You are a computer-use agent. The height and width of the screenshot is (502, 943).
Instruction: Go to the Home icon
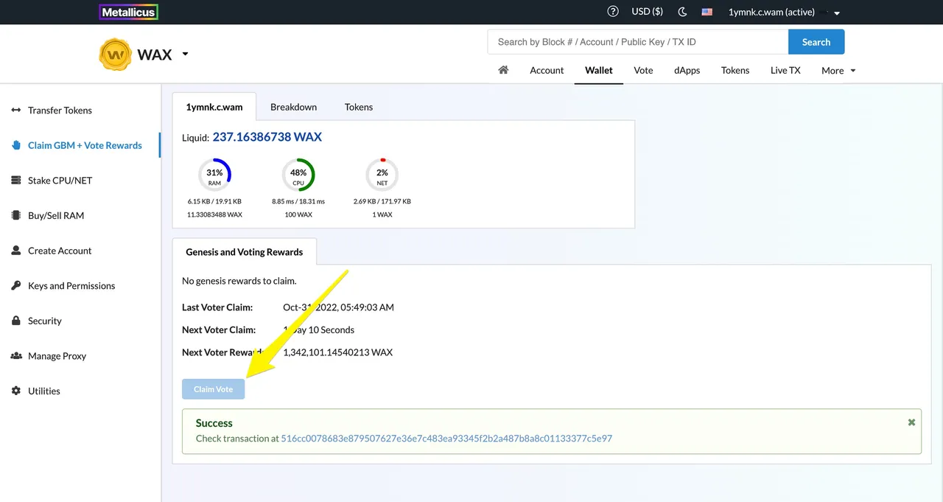[503, 70]
